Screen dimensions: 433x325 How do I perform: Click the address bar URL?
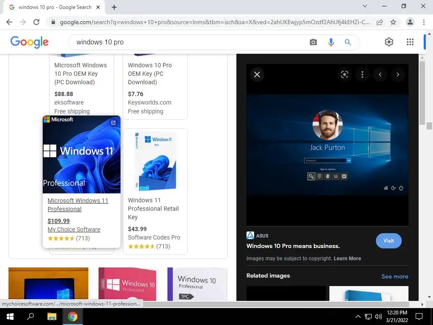214,22
